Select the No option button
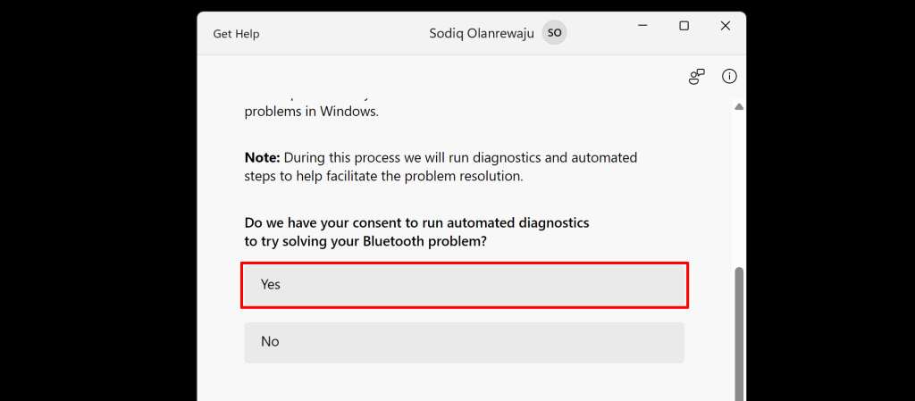915x401 pixels. click(464, 342)
